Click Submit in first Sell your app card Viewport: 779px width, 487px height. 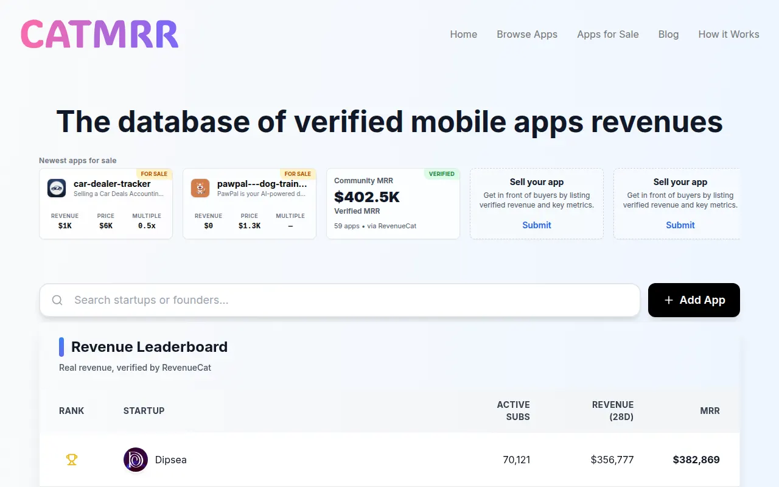tap(537, 225)
